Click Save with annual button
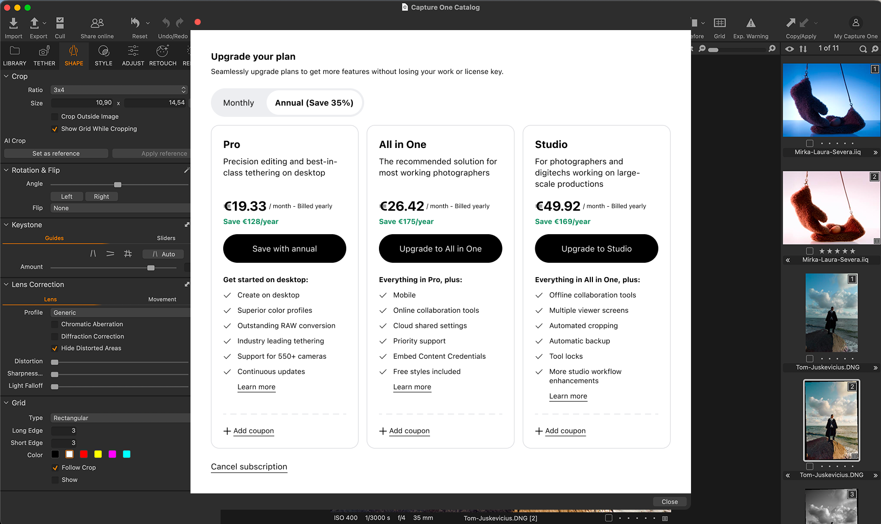The width and height of the screenshot is (881, 524). (x=284, y=248)
